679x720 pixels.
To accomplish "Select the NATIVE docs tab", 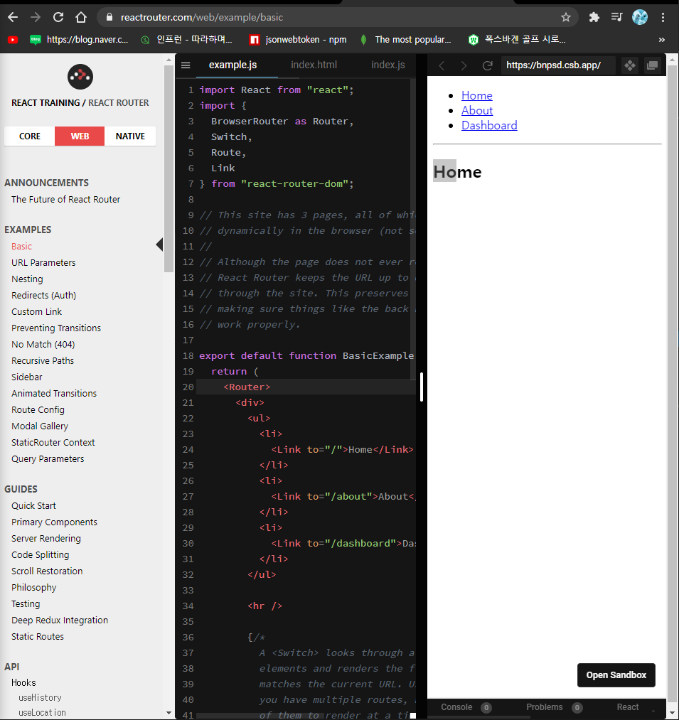I will [x=131, y=136].
